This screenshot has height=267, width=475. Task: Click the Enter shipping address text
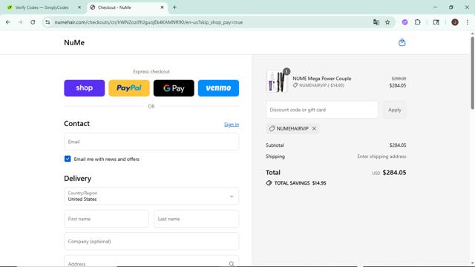[381, 156]
